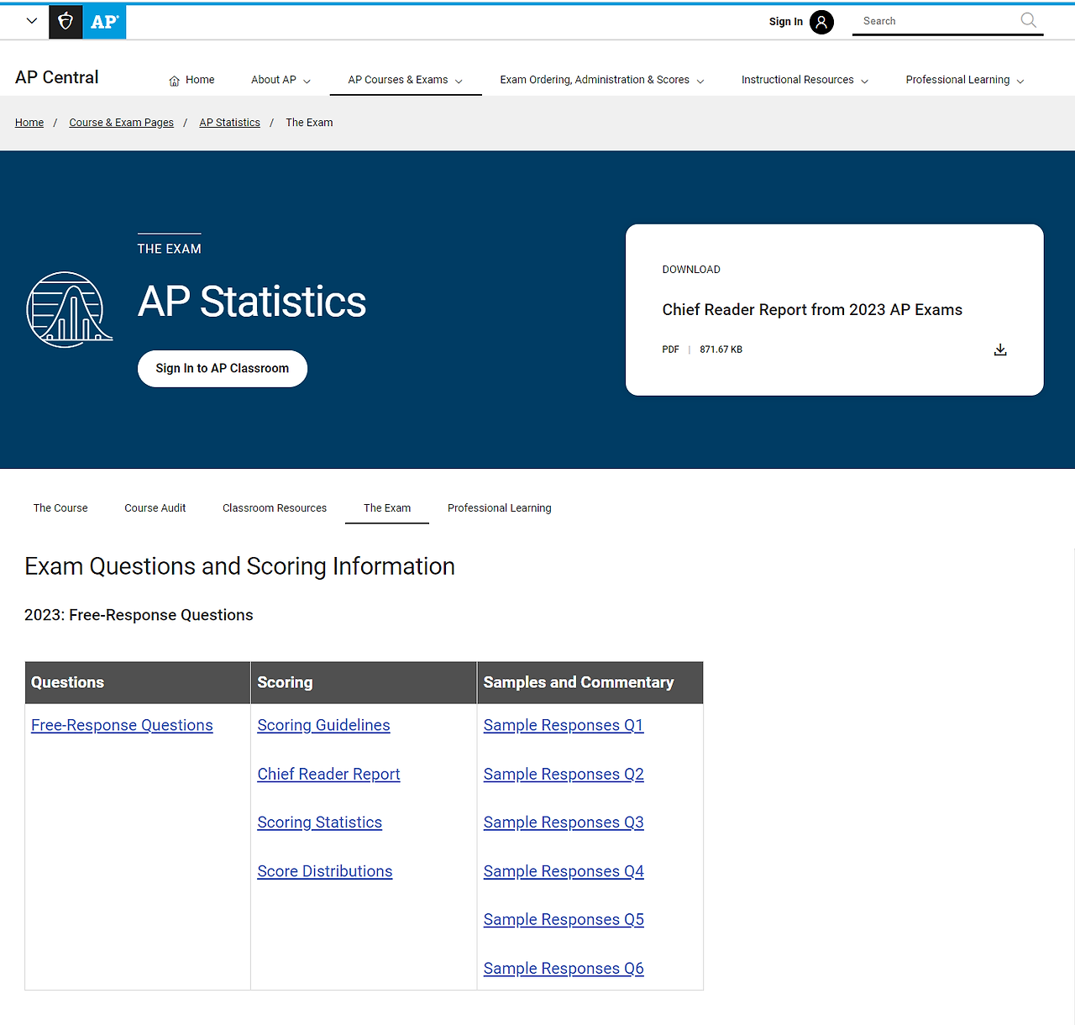
Task: Switch to Professional Learning section tab
Action: tap(500, 508)
